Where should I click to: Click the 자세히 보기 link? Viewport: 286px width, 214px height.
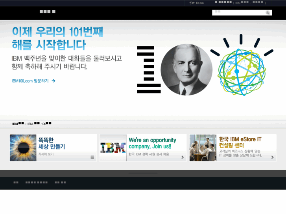pyautogui.click(x=46, y=154)
